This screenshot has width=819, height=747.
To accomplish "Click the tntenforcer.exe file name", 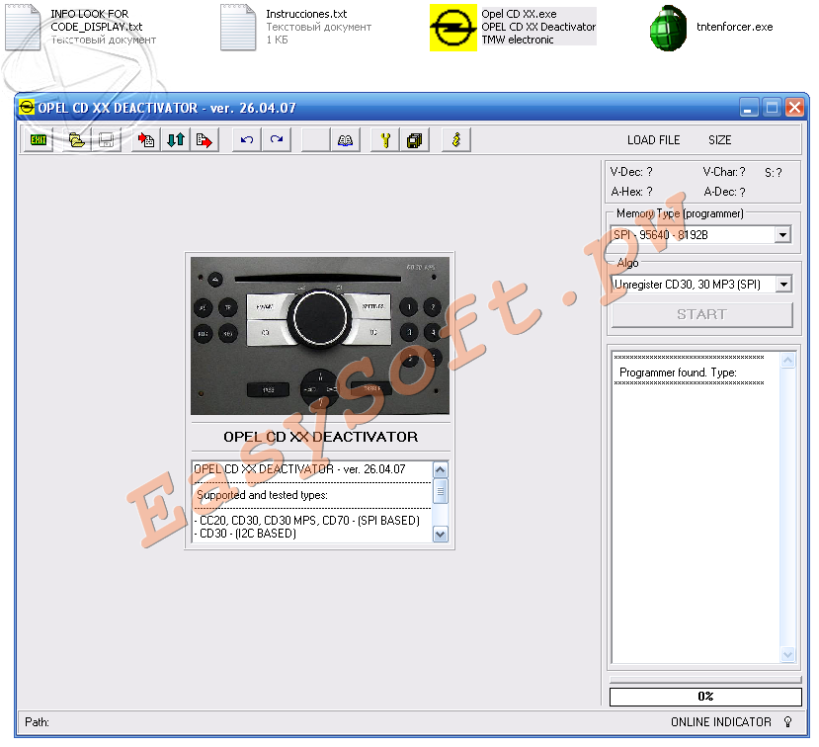I will 734,27.
